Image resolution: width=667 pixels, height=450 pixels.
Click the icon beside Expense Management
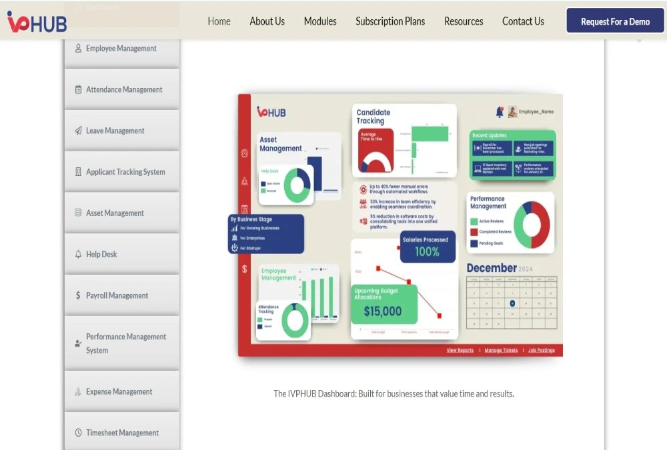(78, 392)
